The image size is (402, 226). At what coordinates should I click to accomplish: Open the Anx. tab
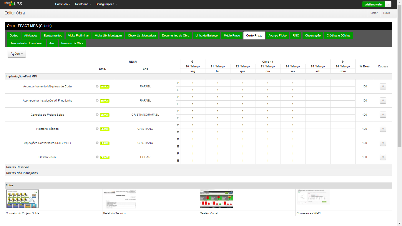pos(52,43)
